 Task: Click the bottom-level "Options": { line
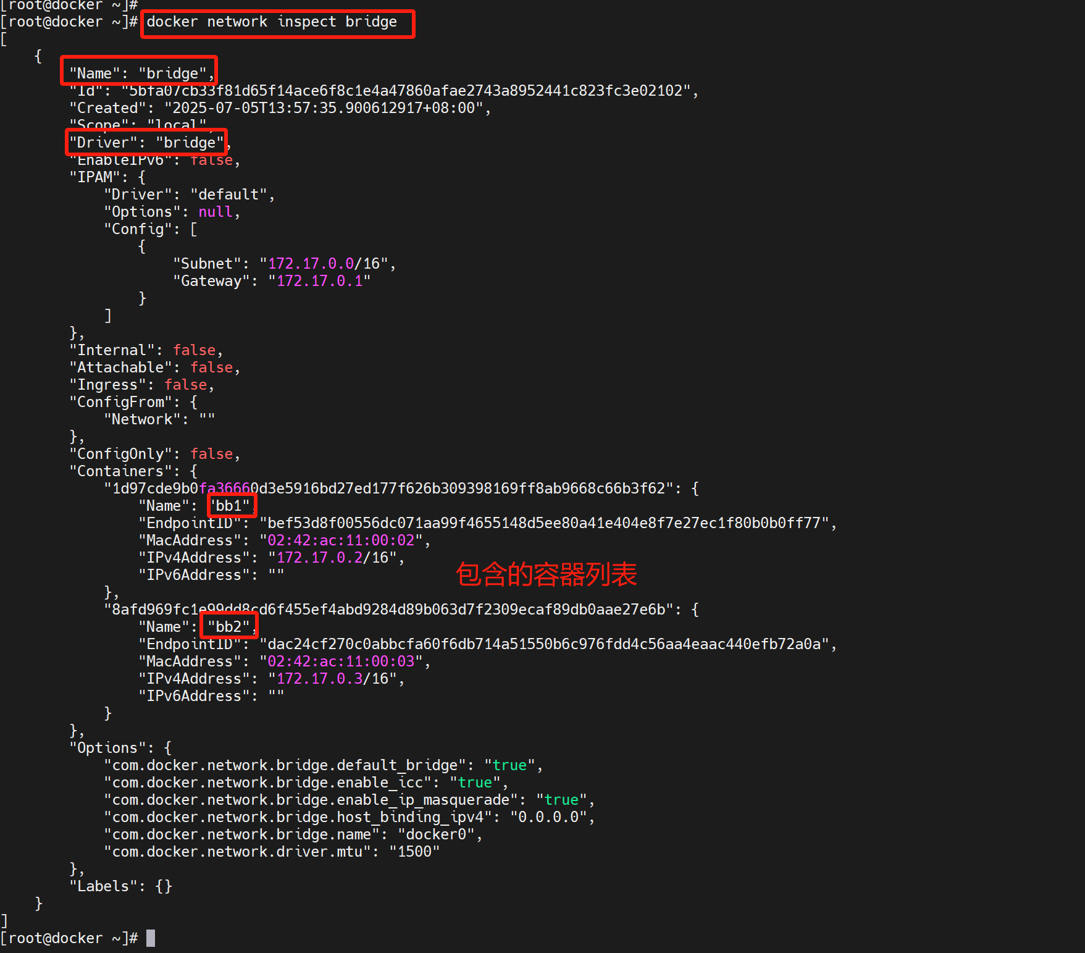click(120, 748)
